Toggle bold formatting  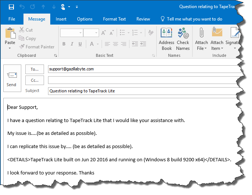tap(64, 44)
